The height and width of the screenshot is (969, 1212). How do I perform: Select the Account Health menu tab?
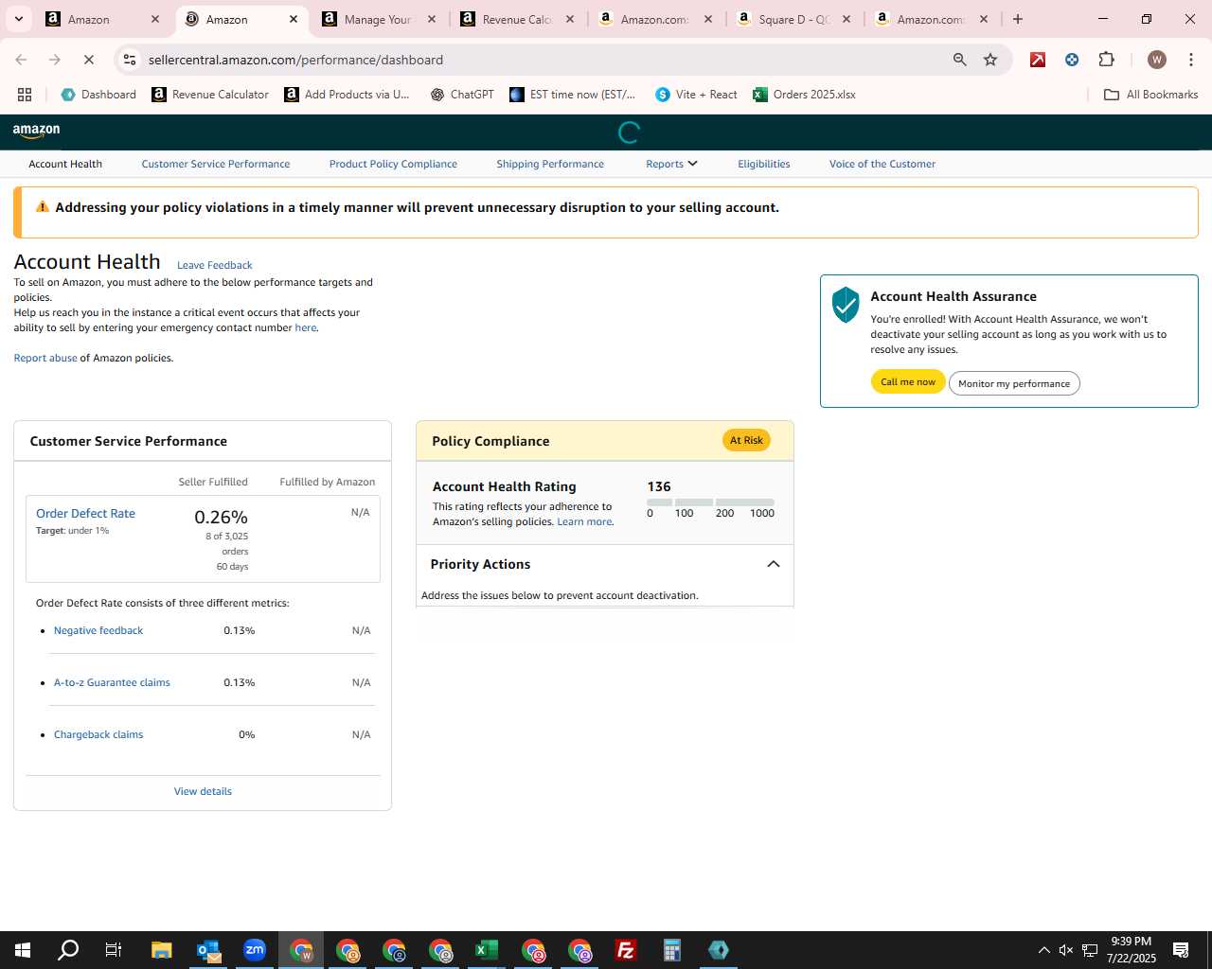tap(65, 164)
